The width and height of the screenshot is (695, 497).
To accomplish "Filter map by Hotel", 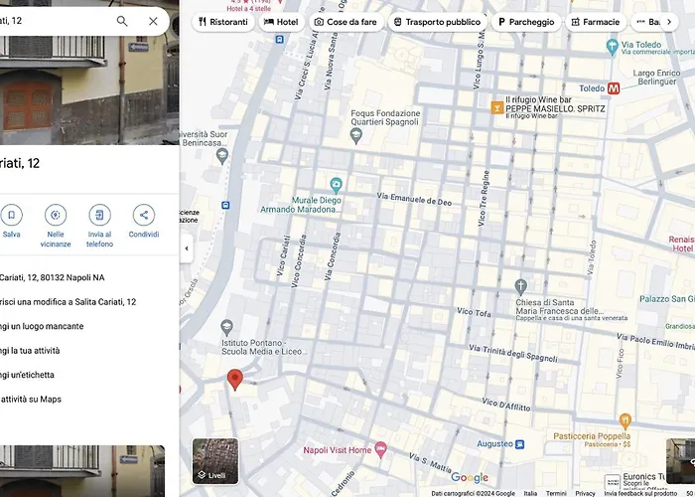I will (281, 22).
